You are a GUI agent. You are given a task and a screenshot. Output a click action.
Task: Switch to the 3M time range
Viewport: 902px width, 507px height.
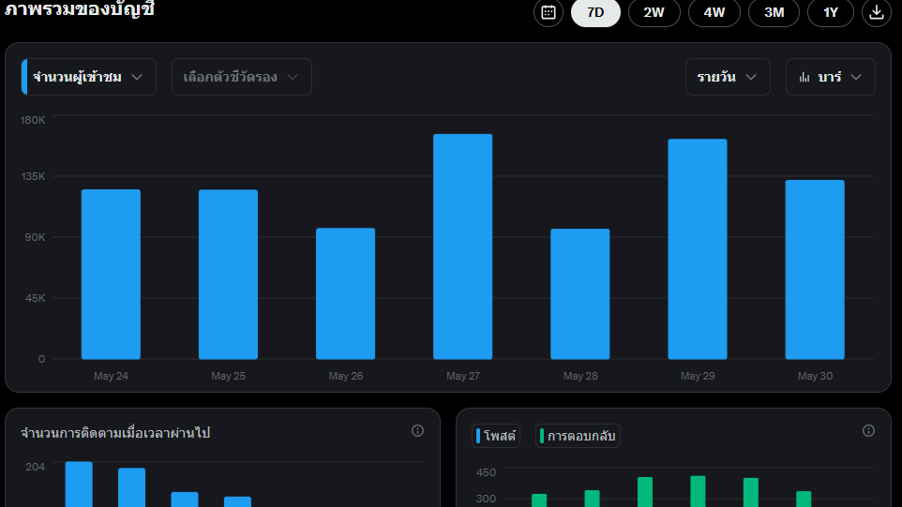point(774,12)
